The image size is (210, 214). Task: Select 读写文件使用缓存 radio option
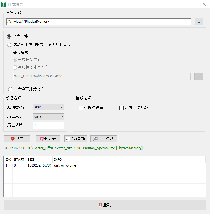pyautogui.click(x=9, y=45)
